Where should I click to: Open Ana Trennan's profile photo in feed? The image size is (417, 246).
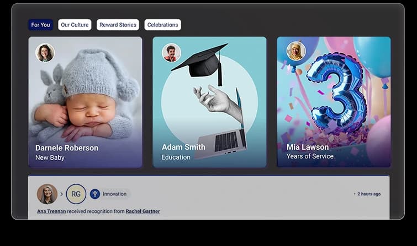coord(47,194)
